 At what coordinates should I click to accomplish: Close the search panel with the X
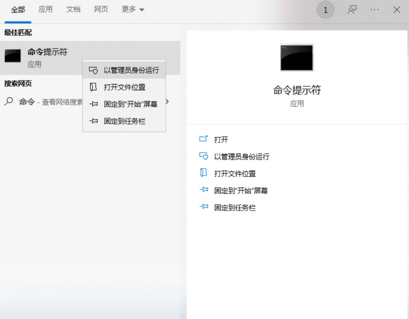point(397,10)
